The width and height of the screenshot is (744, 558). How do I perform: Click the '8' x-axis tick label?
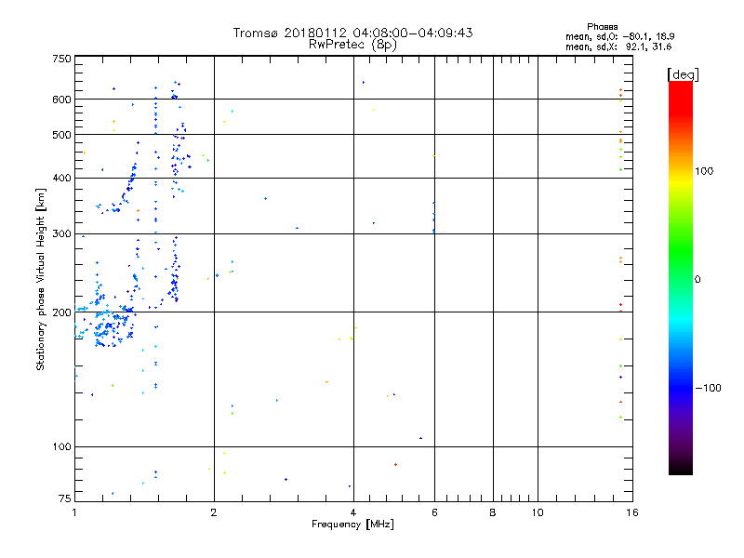point(493,512)
